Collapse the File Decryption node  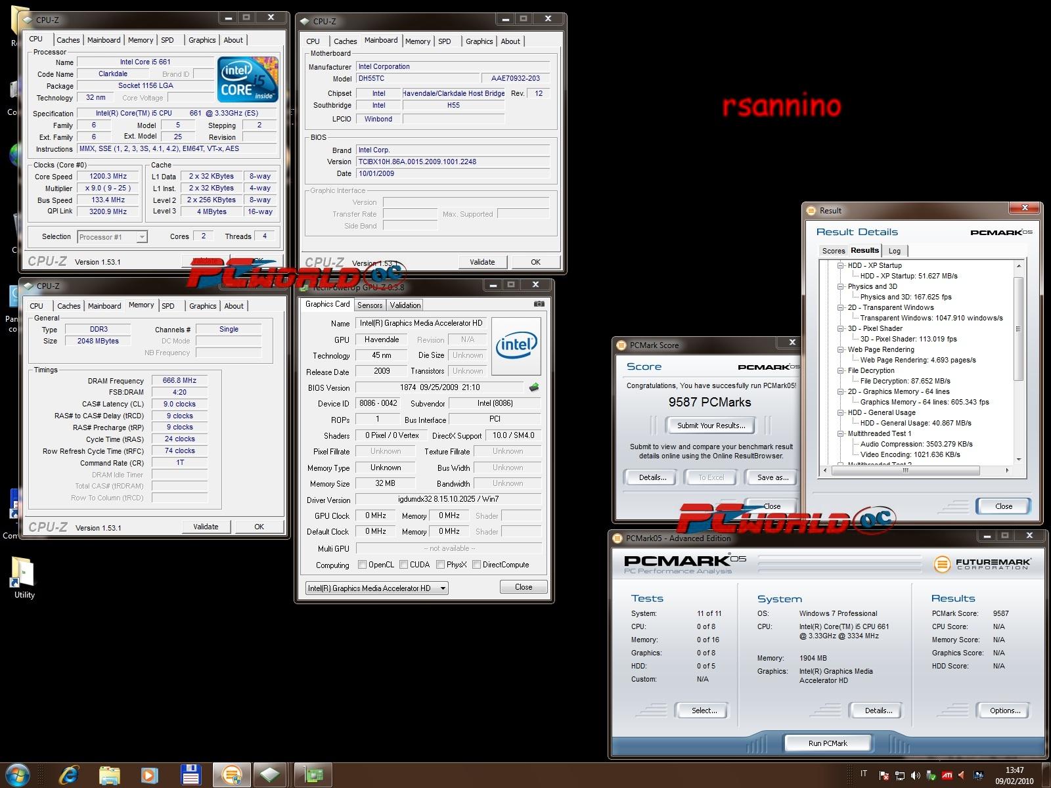[x=840, y=370]
